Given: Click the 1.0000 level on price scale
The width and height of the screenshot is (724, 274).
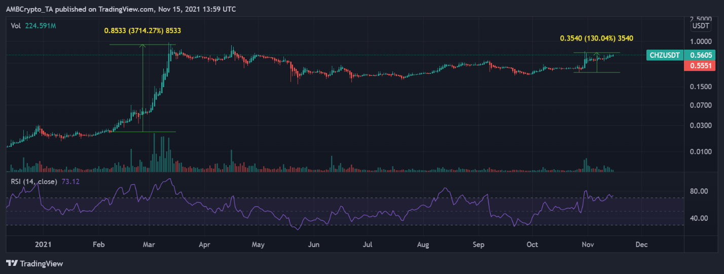Looking at the screenshot, I should pos(700,42).
